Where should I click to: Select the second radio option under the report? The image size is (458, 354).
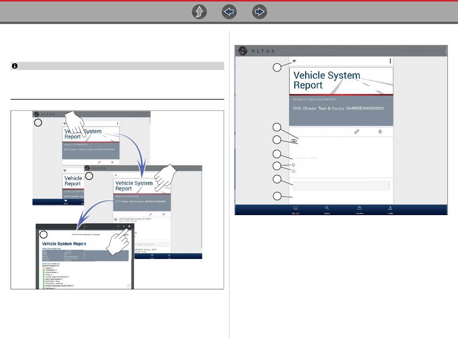click(x=294, y=171)
